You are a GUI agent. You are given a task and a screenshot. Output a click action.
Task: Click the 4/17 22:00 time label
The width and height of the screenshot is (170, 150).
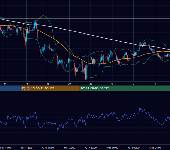click(x=91, y=147)
